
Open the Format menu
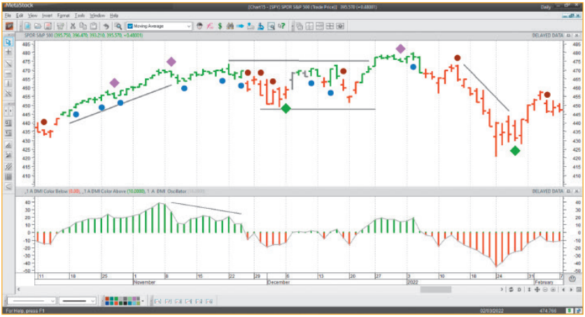[x=64, y=15]
